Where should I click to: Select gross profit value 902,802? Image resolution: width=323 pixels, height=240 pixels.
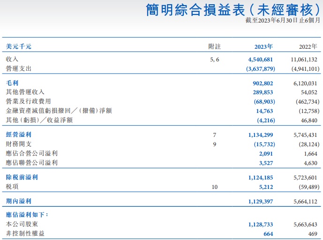tap(263, 83)
